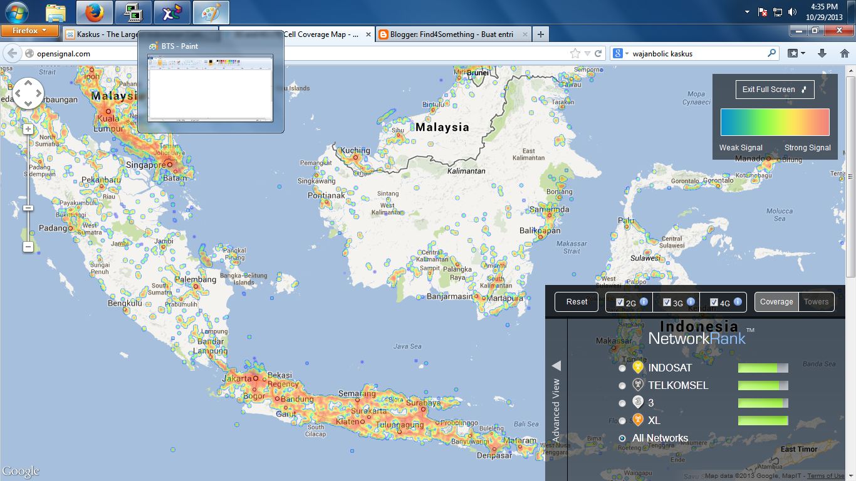This screenshot has width=856, height=481.
Task: Select the TELKOMSEL radio button
Action: click(x=622, y=386)
